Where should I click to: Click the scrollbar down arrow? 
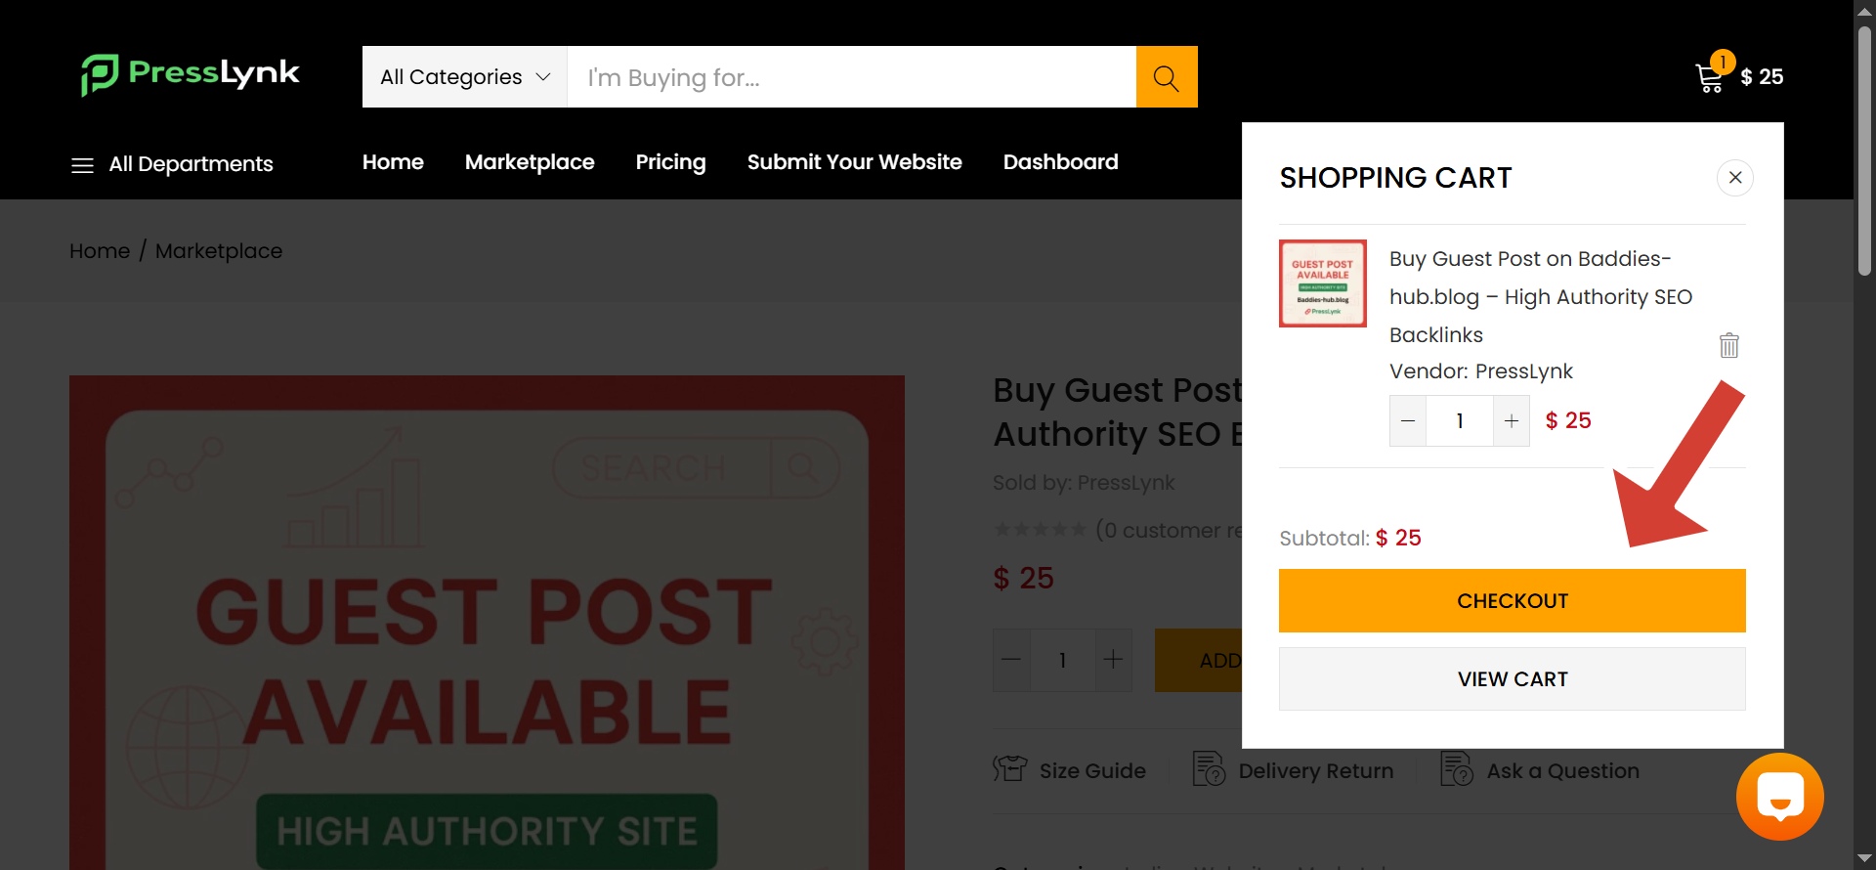point(1864,859)
